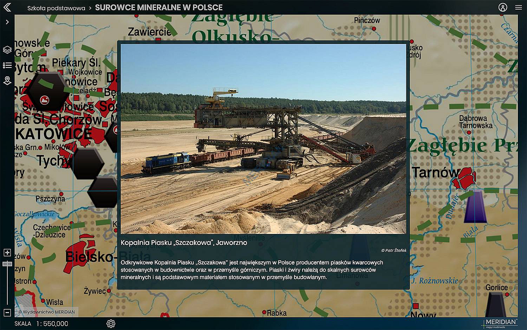Open map settings gear icon
This screenshot has width=527, height=330.
click(111, 324)
